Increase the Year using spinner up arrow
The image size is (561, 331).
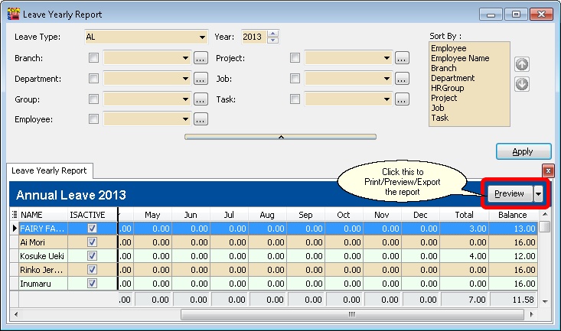point(274,33)
